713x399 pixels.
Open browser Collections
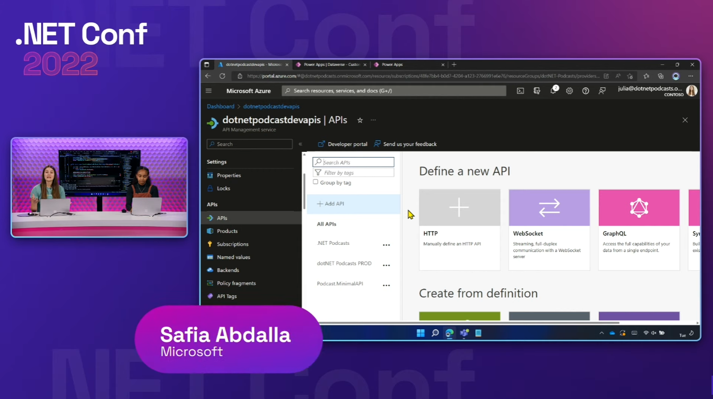[661, 76]
